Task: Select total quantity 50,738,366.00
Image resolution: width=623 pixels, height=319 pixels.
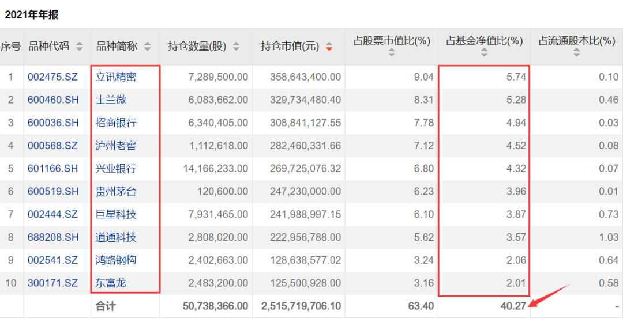Action: [x=215, y=306]
